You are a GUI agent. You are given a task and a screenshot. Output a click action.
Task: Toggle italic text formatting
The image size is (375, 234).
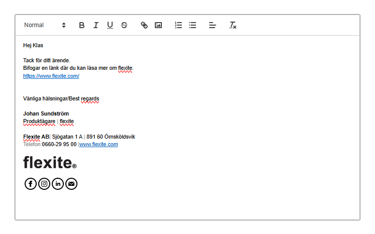coord(96,25)
